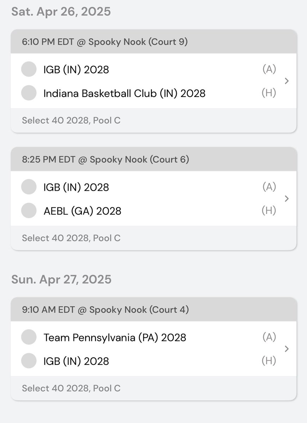
Task: Click team logo beside IGB in 6:10 PM game
Action: pyautogui.click(x=29, y=69)
